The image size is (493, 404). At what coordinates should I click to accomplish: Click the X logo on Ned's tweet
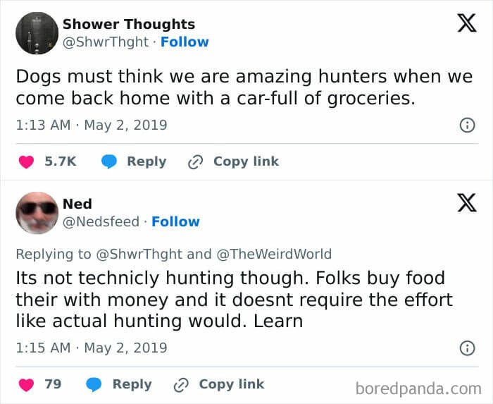tap(467, 202)
